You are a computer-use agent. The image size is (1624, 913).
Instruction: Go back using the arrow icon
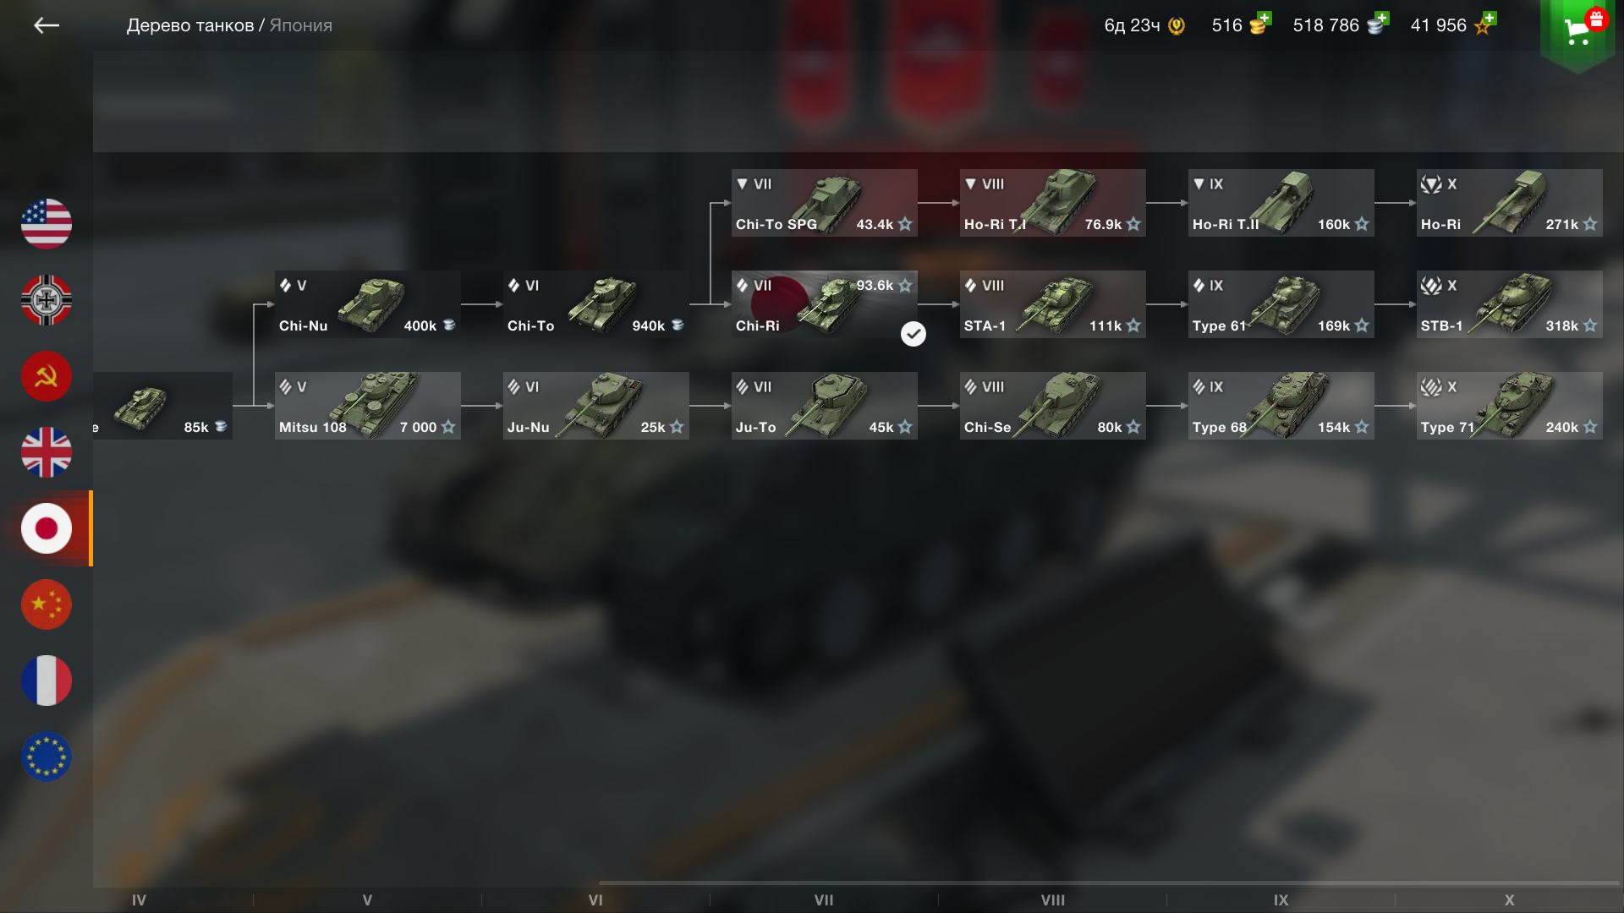tap(47, 25)
